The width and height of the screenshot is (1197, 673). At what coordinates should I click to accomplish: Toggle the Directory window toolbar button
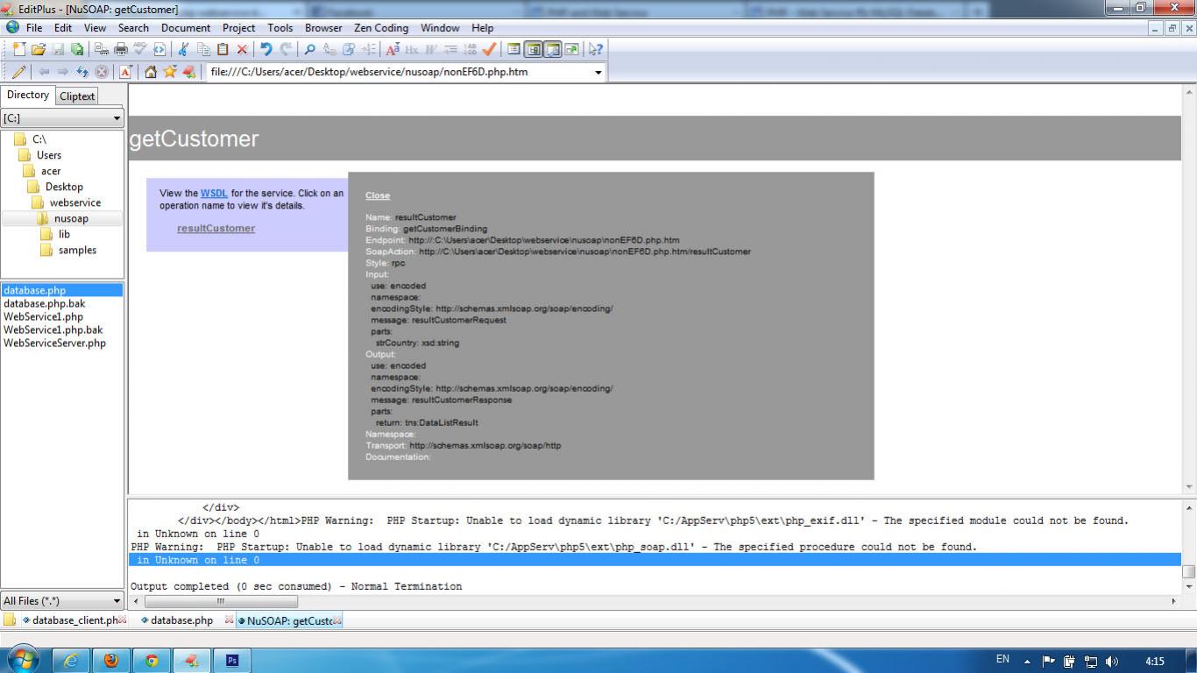click(533, 49)
